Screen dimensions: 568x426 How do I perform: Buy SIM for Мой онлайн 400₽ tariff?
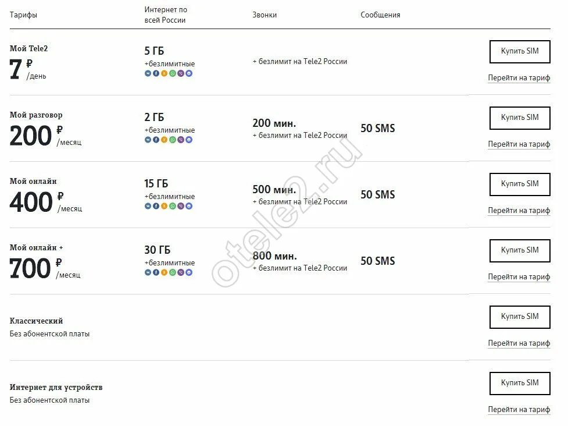[x=520, y=184]
